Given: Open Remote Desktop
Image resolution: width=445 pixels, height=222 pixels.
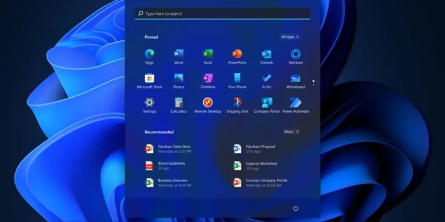Looking at the screenshot, I should [208, 105].
